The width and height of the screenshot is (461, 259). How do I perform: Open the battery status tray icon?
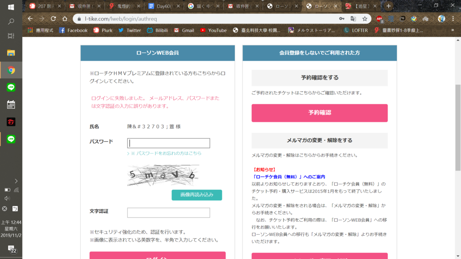7,190
